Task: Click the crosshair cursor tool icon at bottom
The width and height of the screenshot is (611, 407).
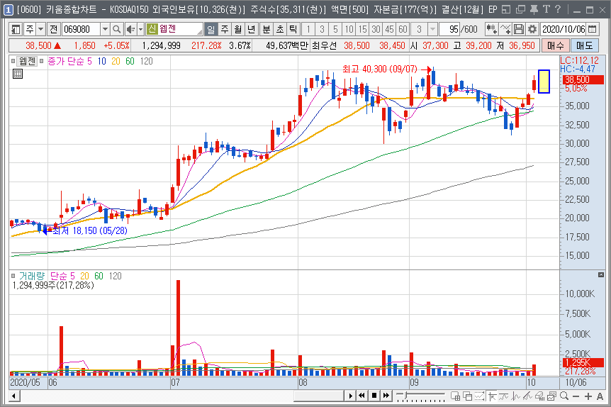Action: point(492,396)
